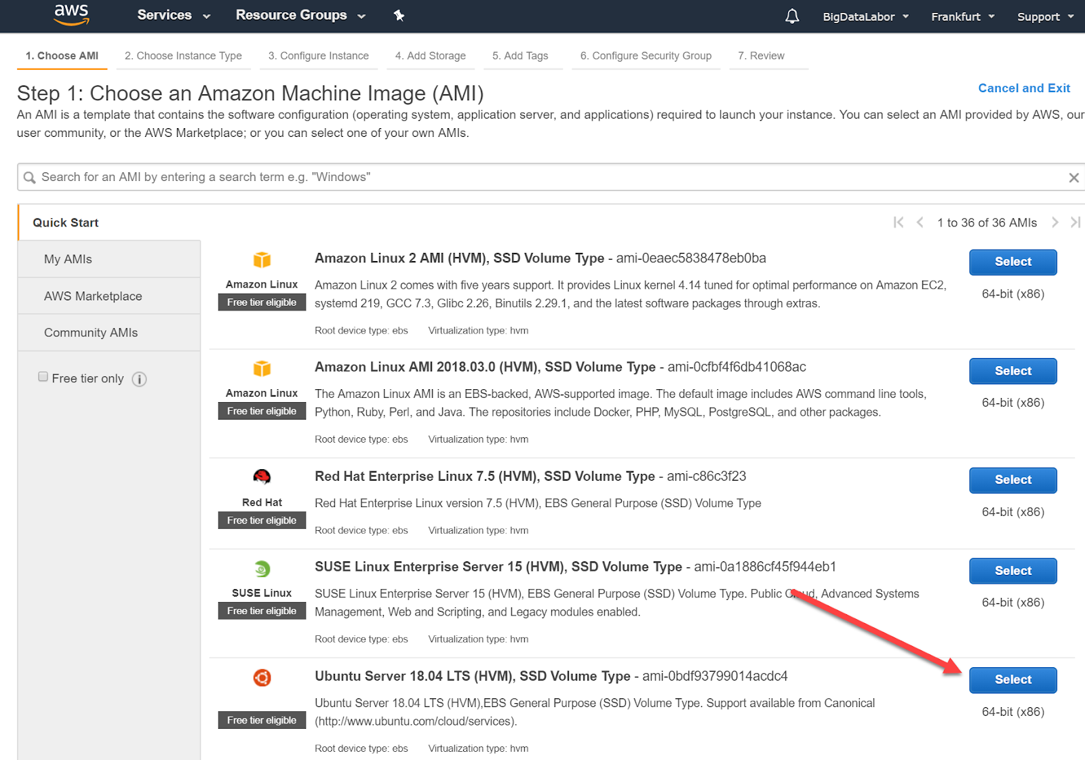Click the Amazon Linux 2 AMI box icon

(262, 260)
